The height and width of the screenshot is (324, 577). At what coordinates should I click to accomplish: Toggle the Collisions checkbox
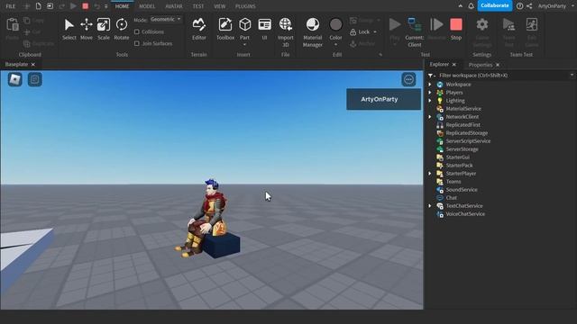click(137, 32)
